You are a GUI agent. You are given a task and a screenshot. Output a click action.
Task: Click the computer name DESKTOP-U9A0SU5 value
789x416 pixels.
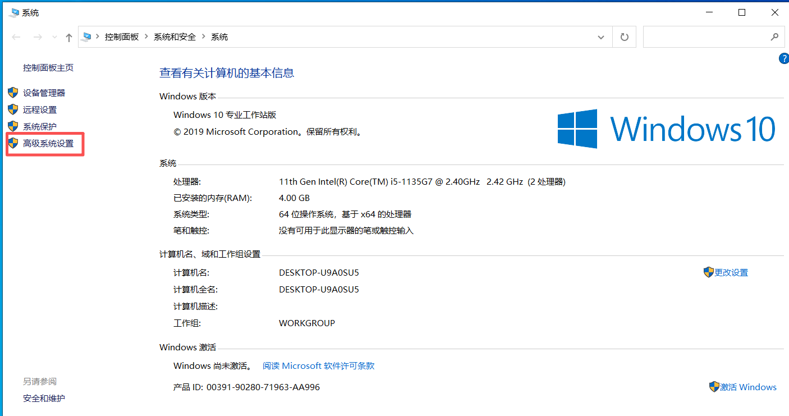click(319, 273)
